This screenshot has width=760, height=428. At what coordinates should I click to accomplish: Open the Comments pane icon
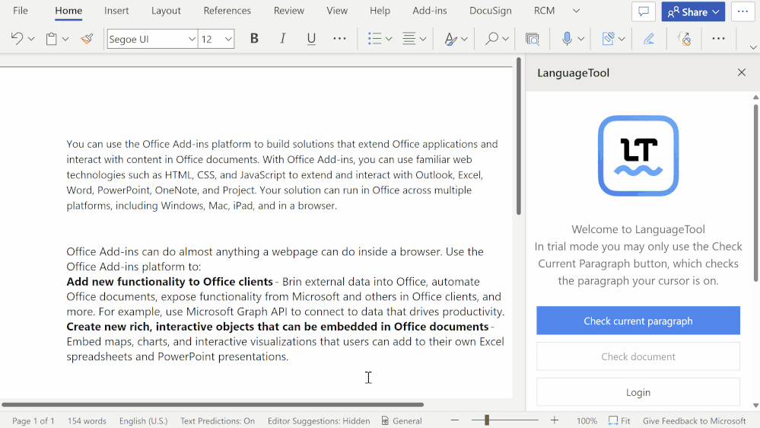(x=644, y=11)
